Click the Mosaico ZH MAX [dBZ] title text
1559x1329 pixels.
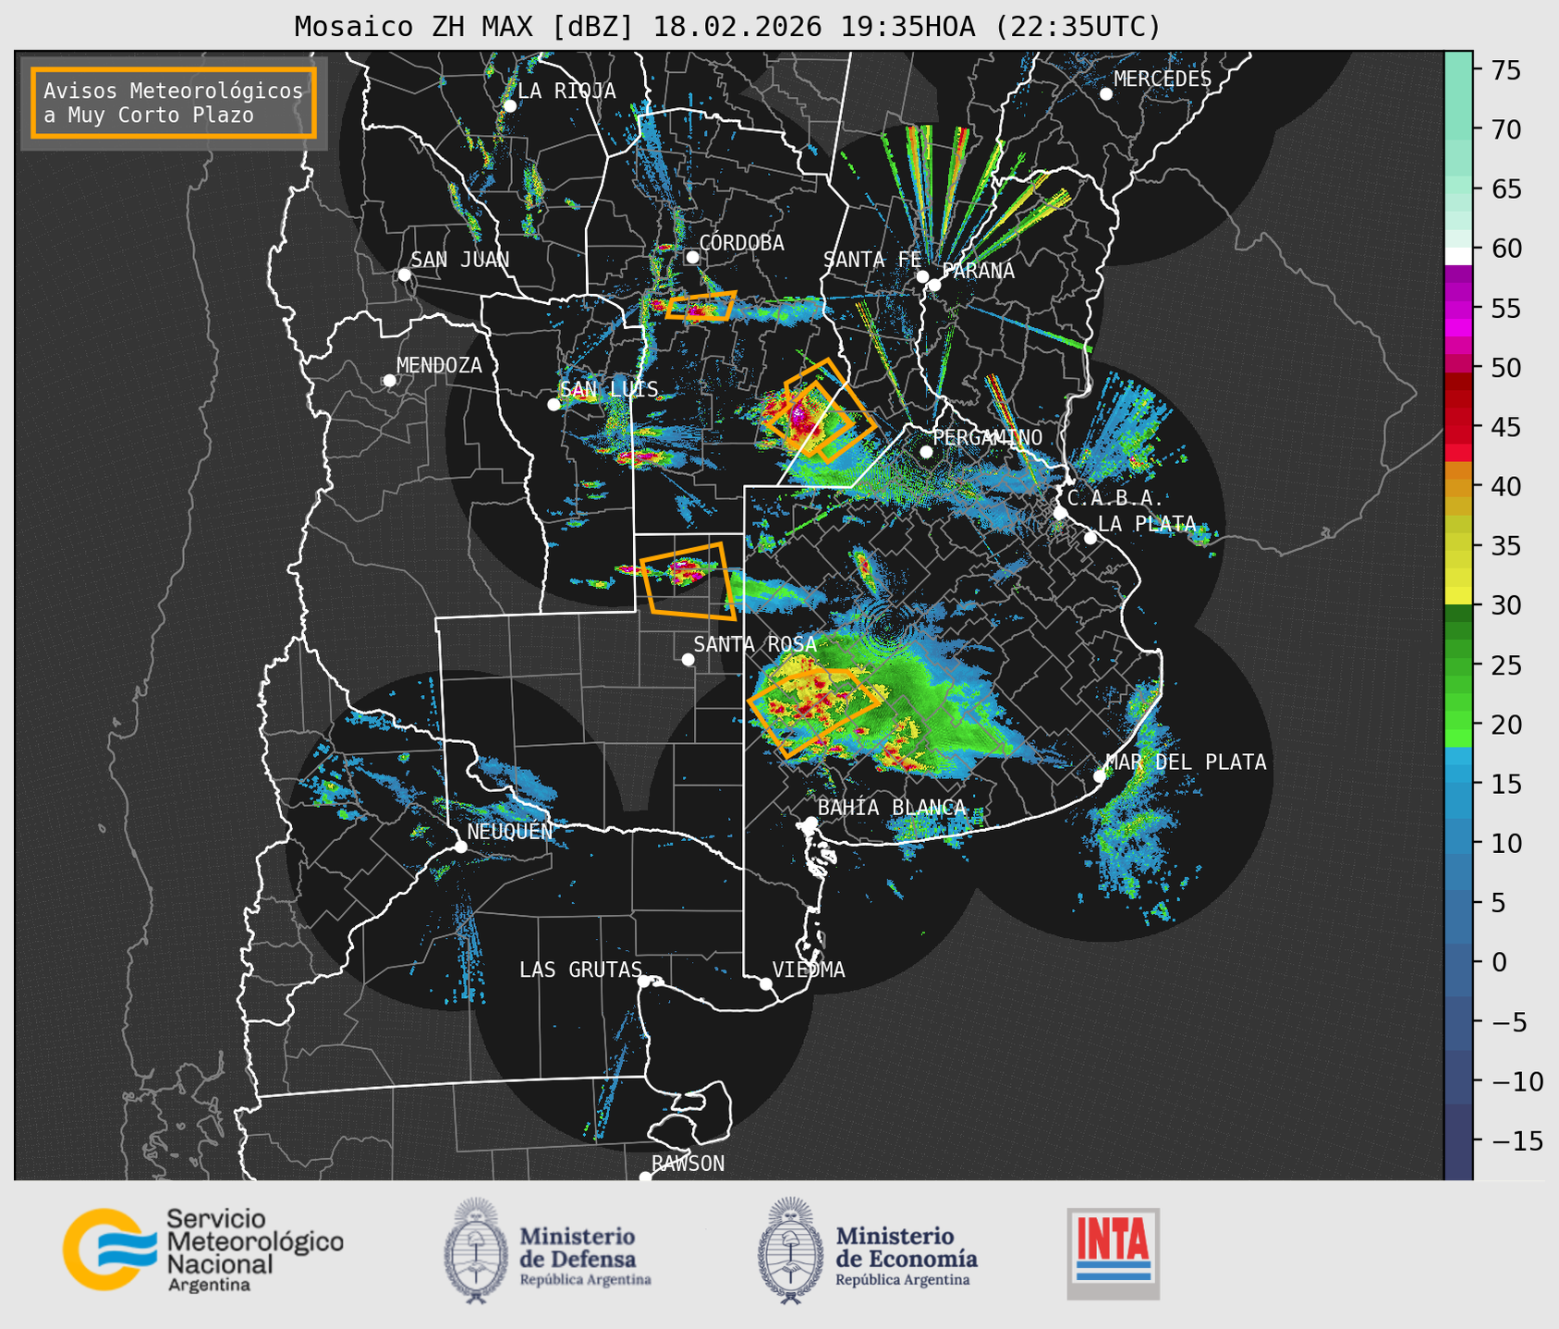(x=465, y=27)
